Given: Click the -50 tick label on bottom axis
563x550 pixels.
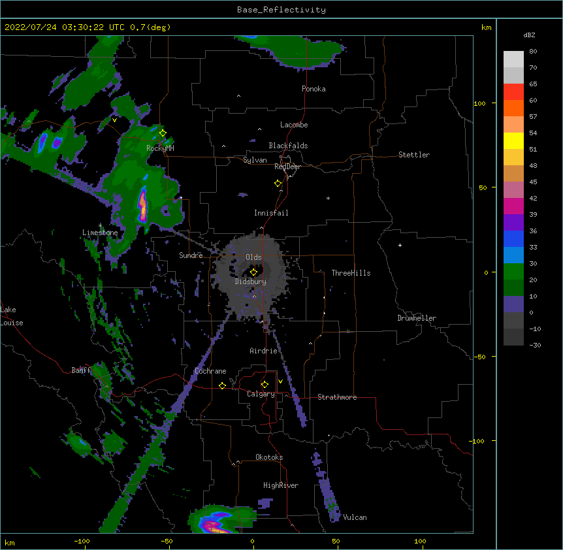Looking at the screenshot, I should pyautogui.click(x=167, y=541).
